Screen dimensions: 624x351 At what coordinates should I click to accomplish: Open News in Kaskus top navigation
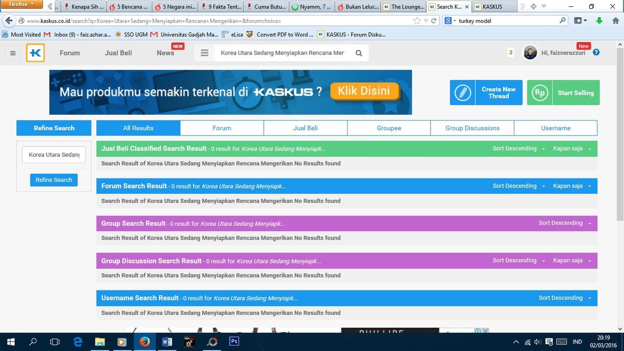click(166, 53)
